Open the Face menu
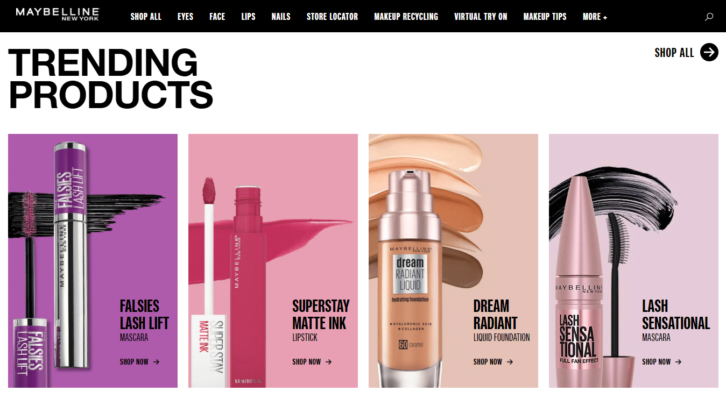This screenshot has width=726, height=413. click(217, 17)
